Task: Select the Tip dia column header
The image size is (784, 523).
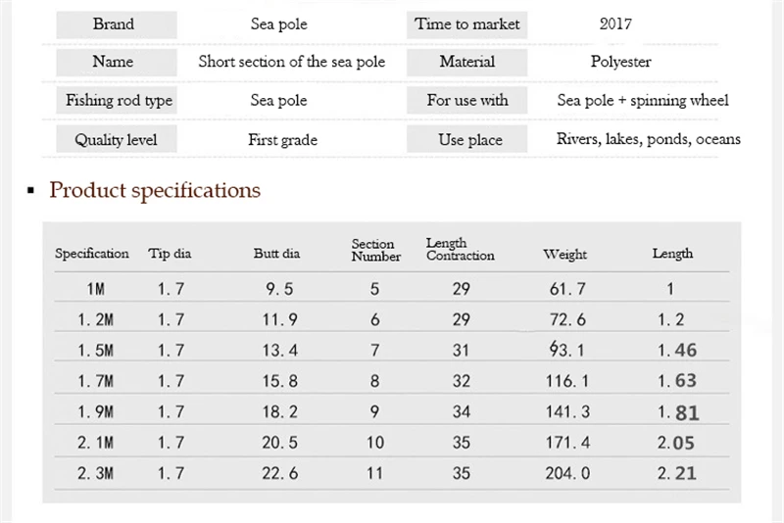Action: tap(170, 254)
